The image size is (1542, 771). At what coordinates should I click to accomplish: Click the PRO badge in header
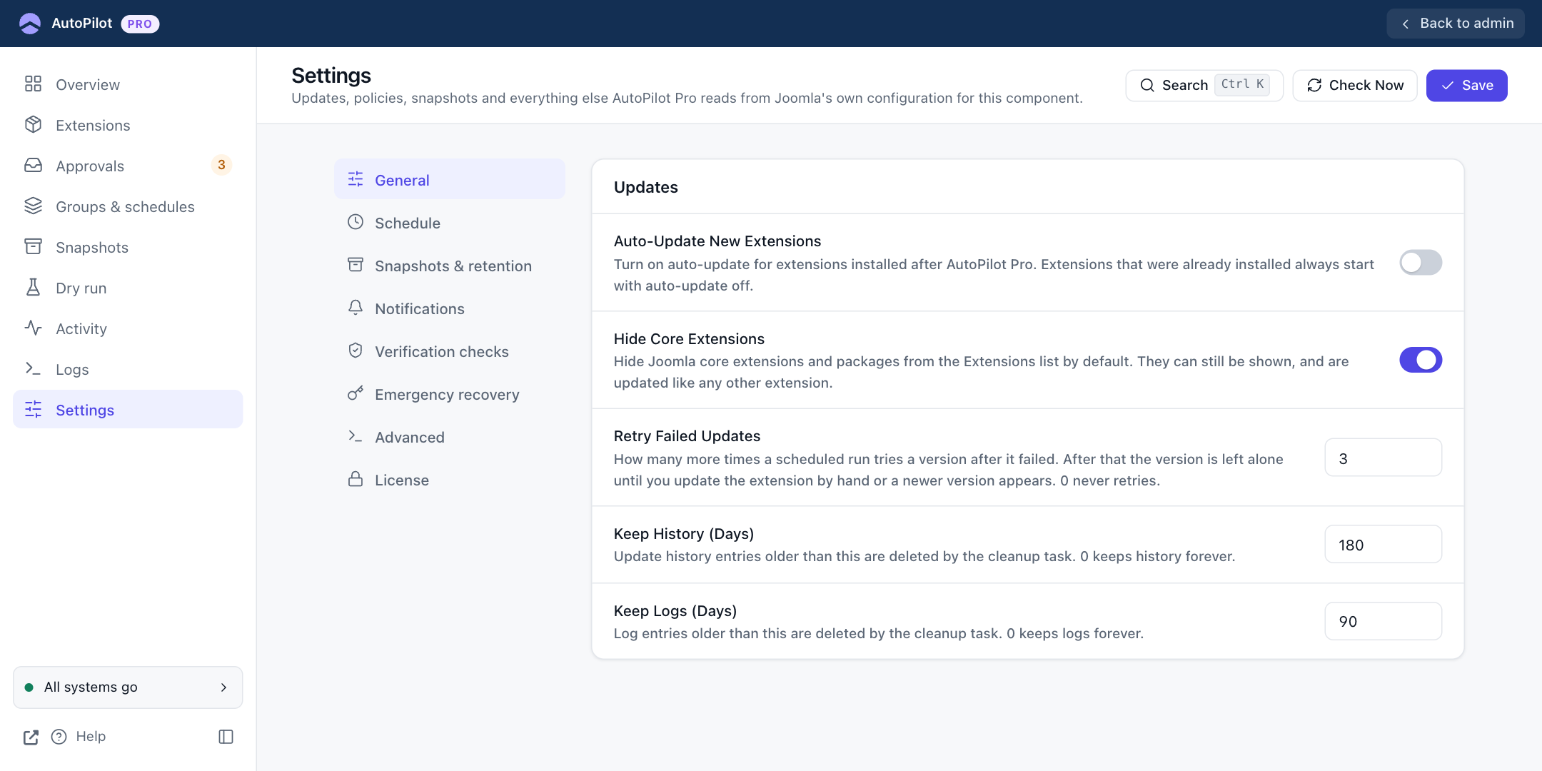(x=140, y=24)
